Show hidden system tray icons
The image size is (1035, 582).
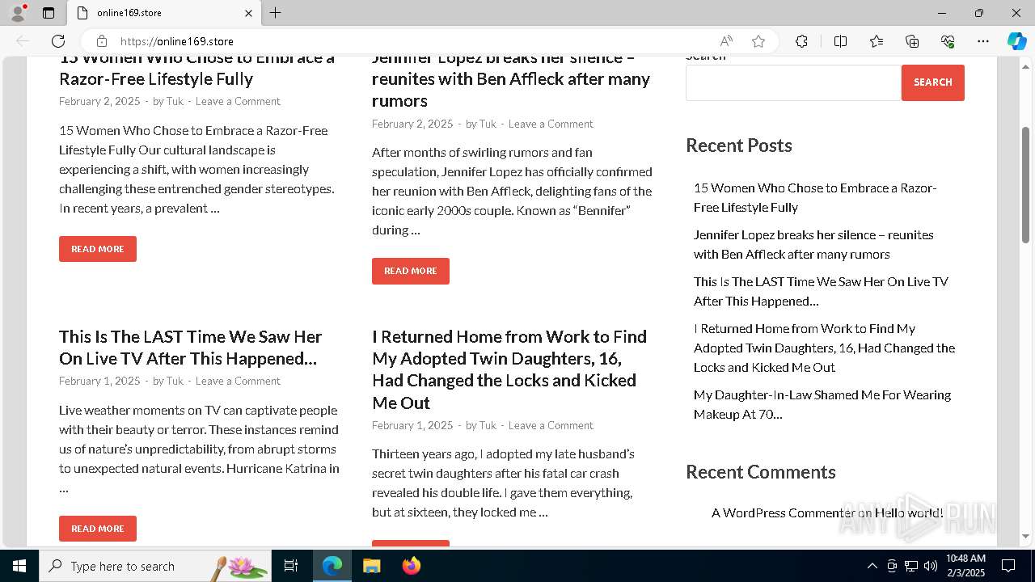(872, 566)
